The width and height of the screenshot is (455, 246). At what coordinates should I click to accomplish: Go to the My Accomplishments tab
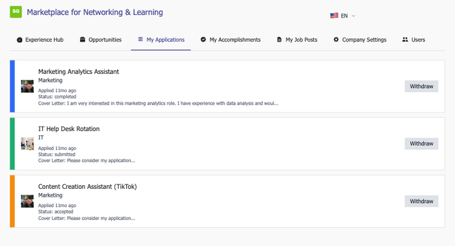click(231, 40)
